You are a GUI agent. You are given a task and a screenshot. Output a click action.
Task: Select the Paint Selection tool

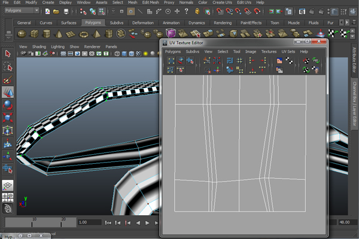point(8,79)
